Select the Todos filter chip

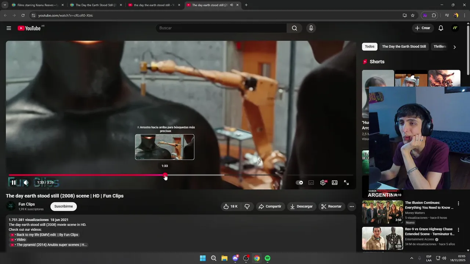point(370,47)
